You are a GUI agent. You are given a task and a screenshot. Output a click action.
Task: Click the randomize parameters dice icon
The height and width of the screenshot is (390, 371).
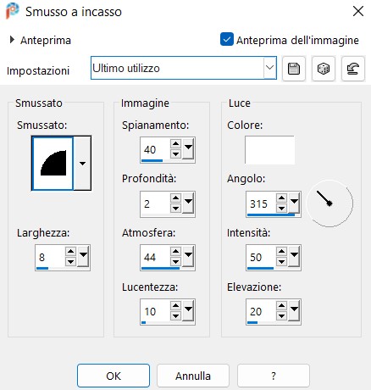(324, 69)
